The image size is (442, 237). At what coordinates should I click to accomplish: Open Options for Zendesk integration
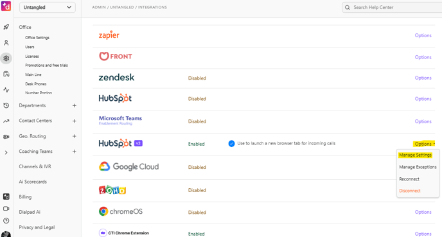click(x=423, y=78)
